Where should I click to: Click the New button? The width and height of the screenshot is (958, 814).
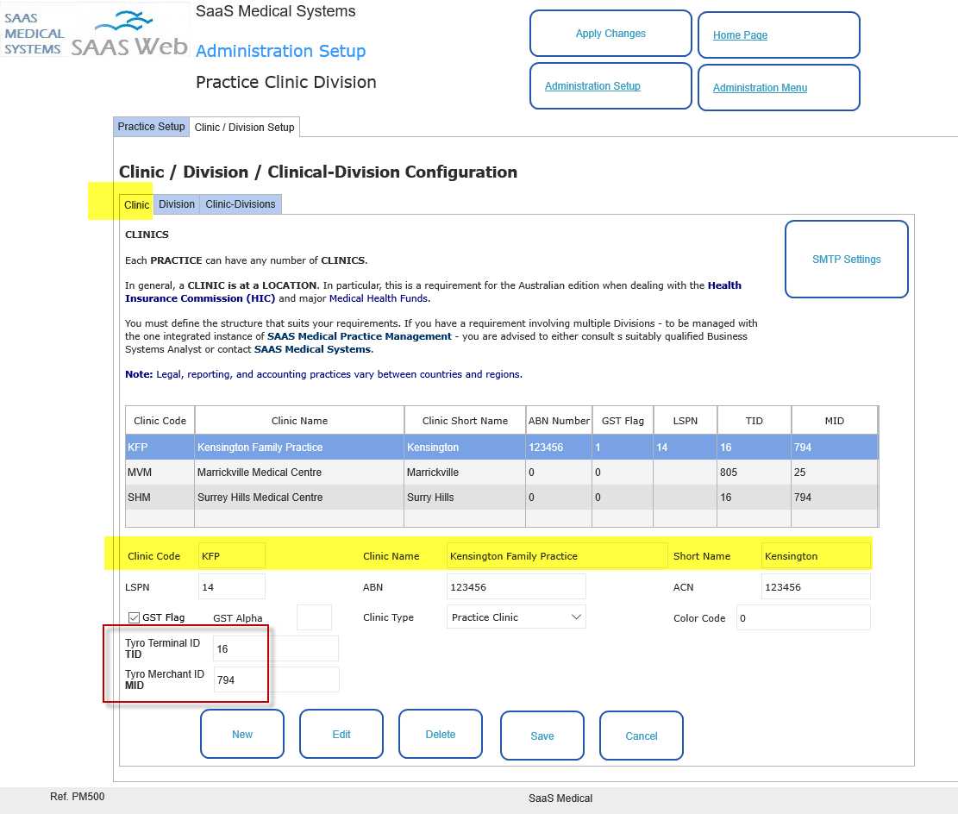click(242, 734)
